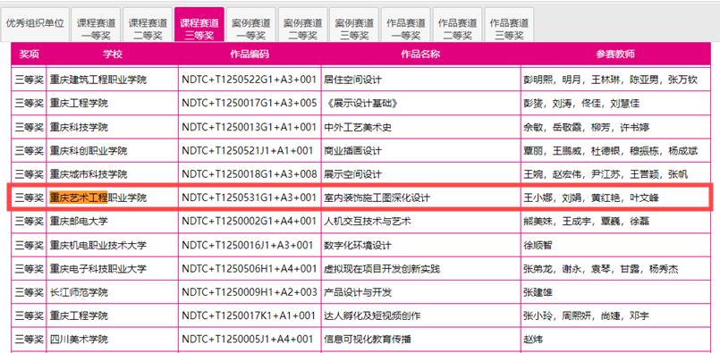Image resolution: width=720 pixels, height=353 pixels.
Task: Select code NDTC+T1250506H1+A4+001
Action: click(x=250, y=269)
